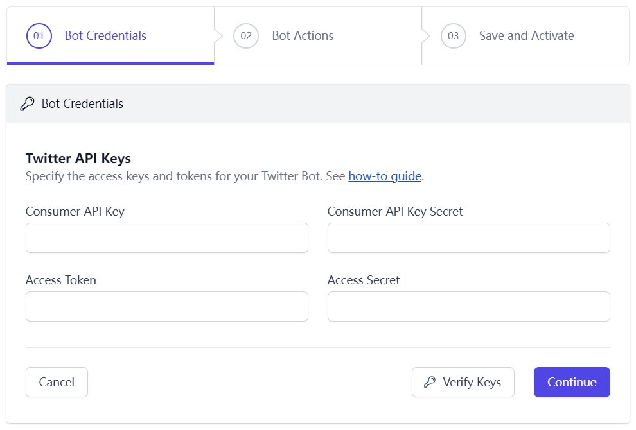Open the how-to guide link

(x=385, y=176)
